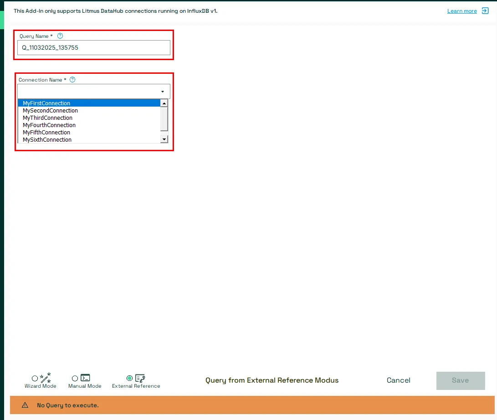Select the Wizard Mode radio button
The width and height of the screenshot is (497, 420).
(35, 378)
